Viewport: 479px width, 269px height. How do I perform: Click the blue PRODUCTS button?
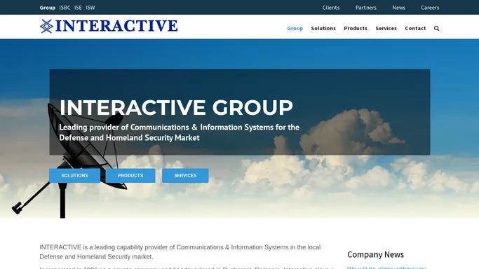click(x=130, y=176)
